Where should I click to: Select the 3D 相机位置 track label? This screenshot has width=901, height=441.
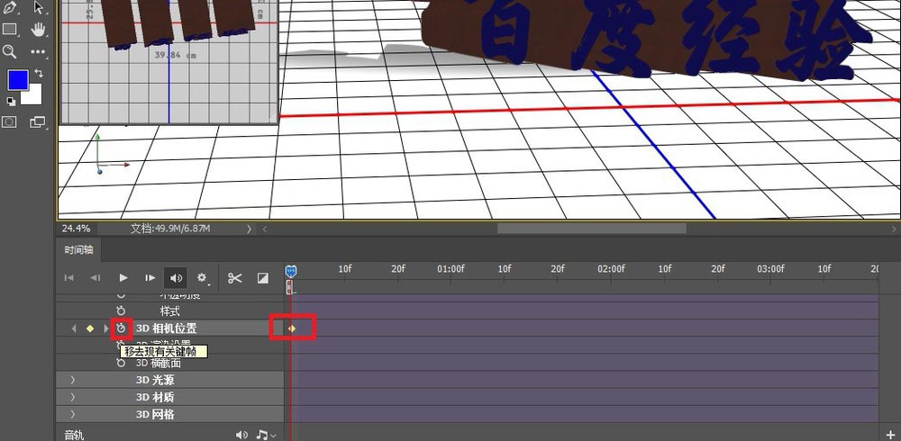coord(166,328)
